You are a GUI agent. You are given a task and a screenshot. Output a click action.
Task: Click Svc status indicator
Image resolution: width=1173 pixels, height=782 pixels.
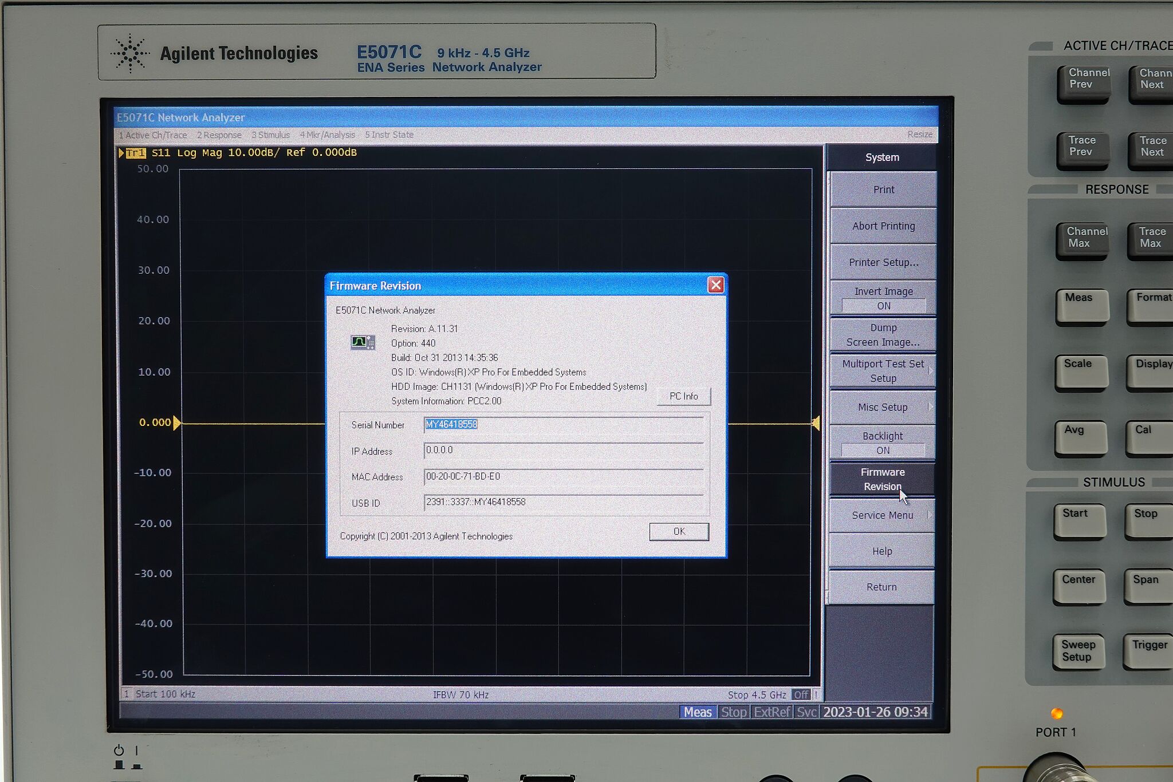pos(806,712)
